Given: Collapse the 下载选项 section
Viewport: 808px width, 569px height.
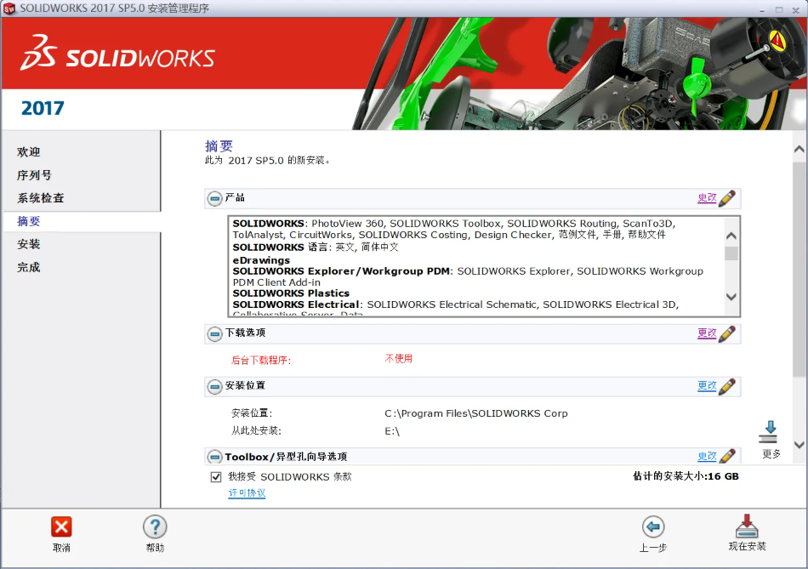Looking at the screenshot, I should 214,334.
